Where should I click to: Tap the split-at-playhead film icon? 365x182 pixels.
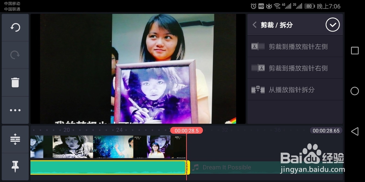pyautogui.click(x=258, y=90)
